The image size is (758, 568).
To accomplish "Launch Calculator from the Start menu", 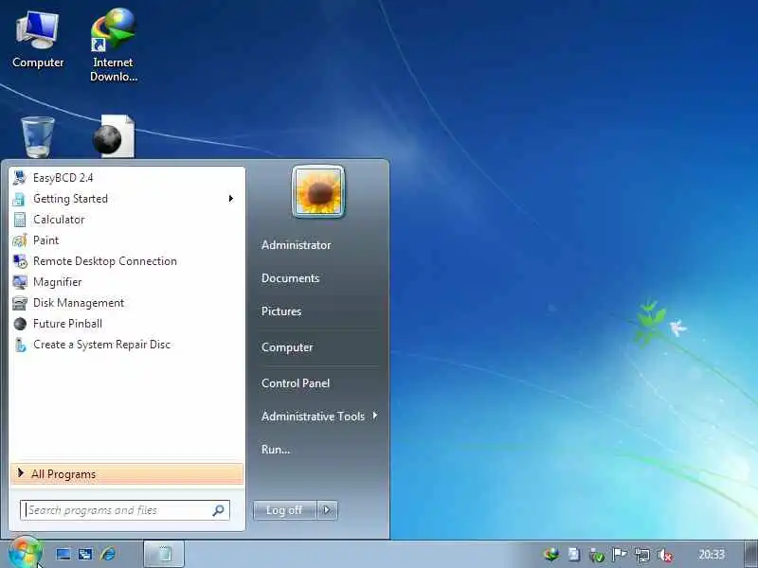I will click(127, 220).
